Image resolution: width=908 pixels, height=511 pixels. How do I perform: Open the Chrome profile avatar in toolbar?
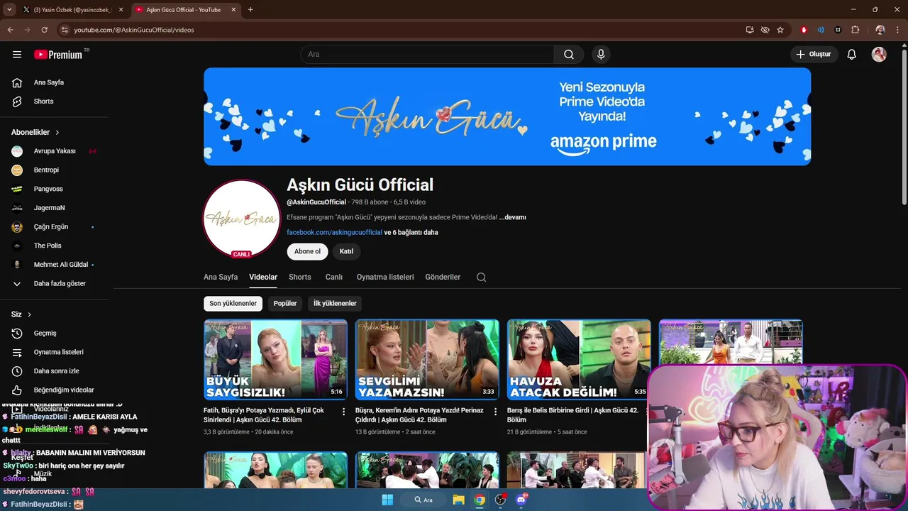(x=880, y=30)
